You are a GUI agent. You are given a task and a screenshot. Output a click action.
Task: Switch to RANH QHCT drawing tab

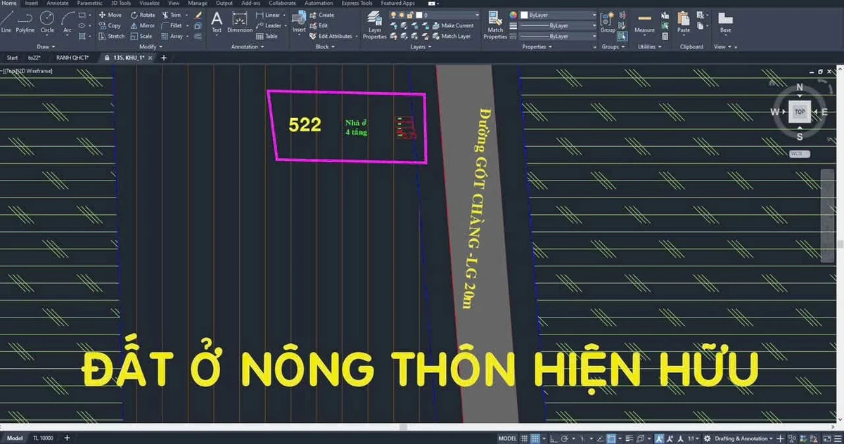(72, 58)
